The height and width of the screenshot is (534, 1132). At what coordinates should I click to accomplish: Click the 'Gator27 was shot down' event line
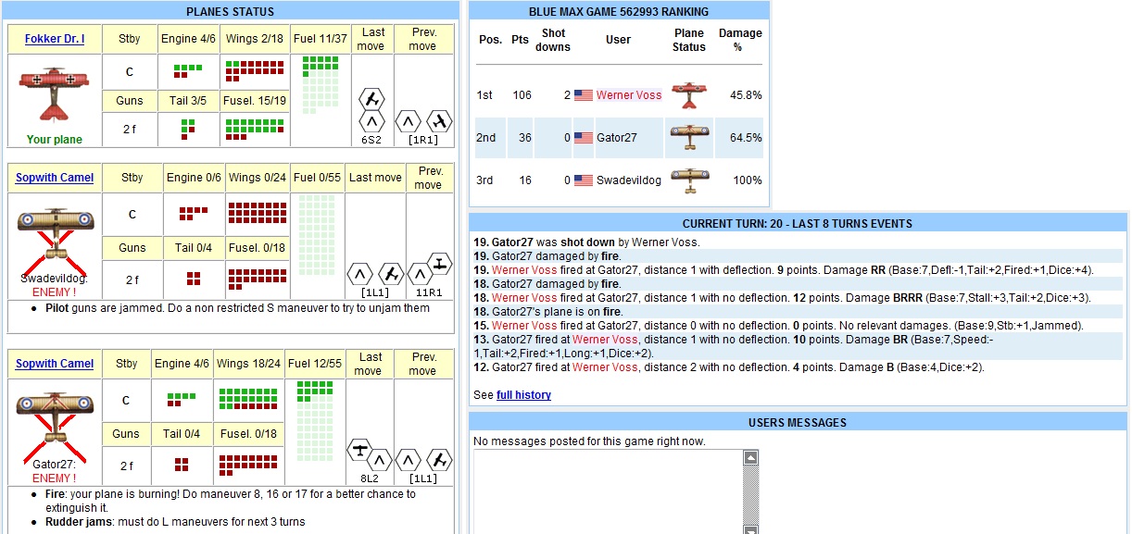click(x=586, y=242)
